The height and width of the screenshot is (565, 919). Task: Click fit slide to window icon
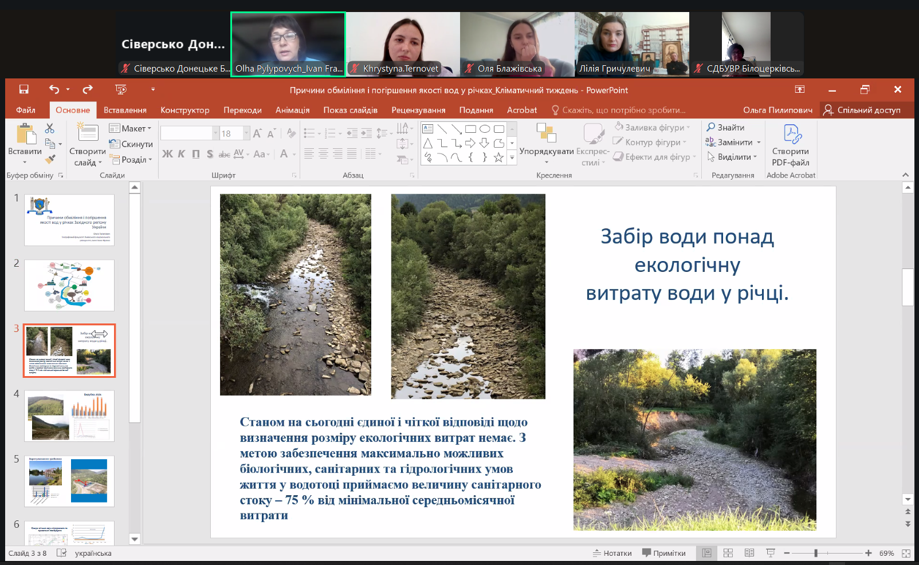[x=906, y=553]
